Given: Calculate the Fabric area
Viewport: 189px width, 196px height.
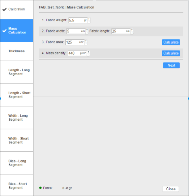Looking at the screenshot, I should pos(171,42).
